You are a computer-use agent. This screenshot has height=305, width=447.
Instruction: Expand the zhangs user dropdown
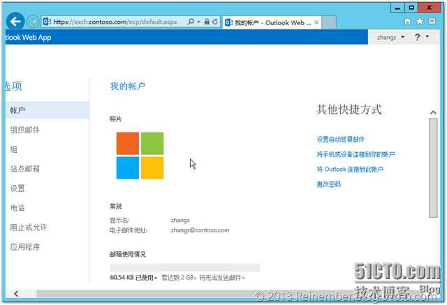(391, 37)
